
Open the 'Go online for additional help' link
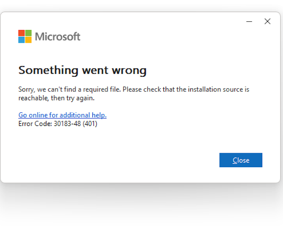62,115
